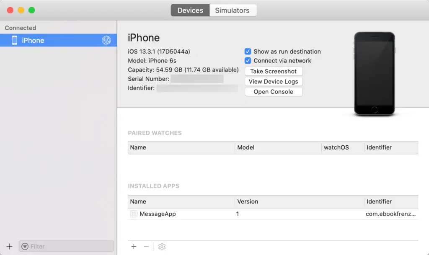Image resolution: width=429 pixels, height=255 pixels.
Task: Add an installed app with the plus button
Action: coord(134,247)
